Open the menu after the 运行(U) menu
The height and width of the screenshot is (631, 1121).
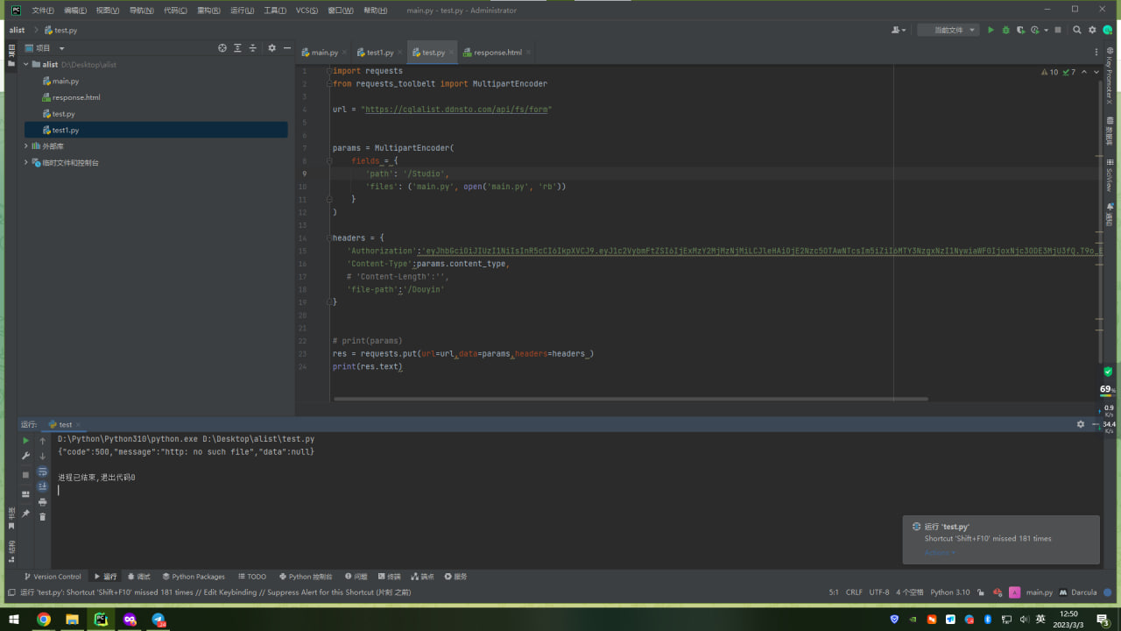274,11
